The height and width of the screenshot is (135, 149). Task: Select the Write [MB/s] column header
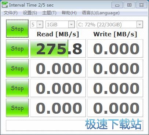115,34
